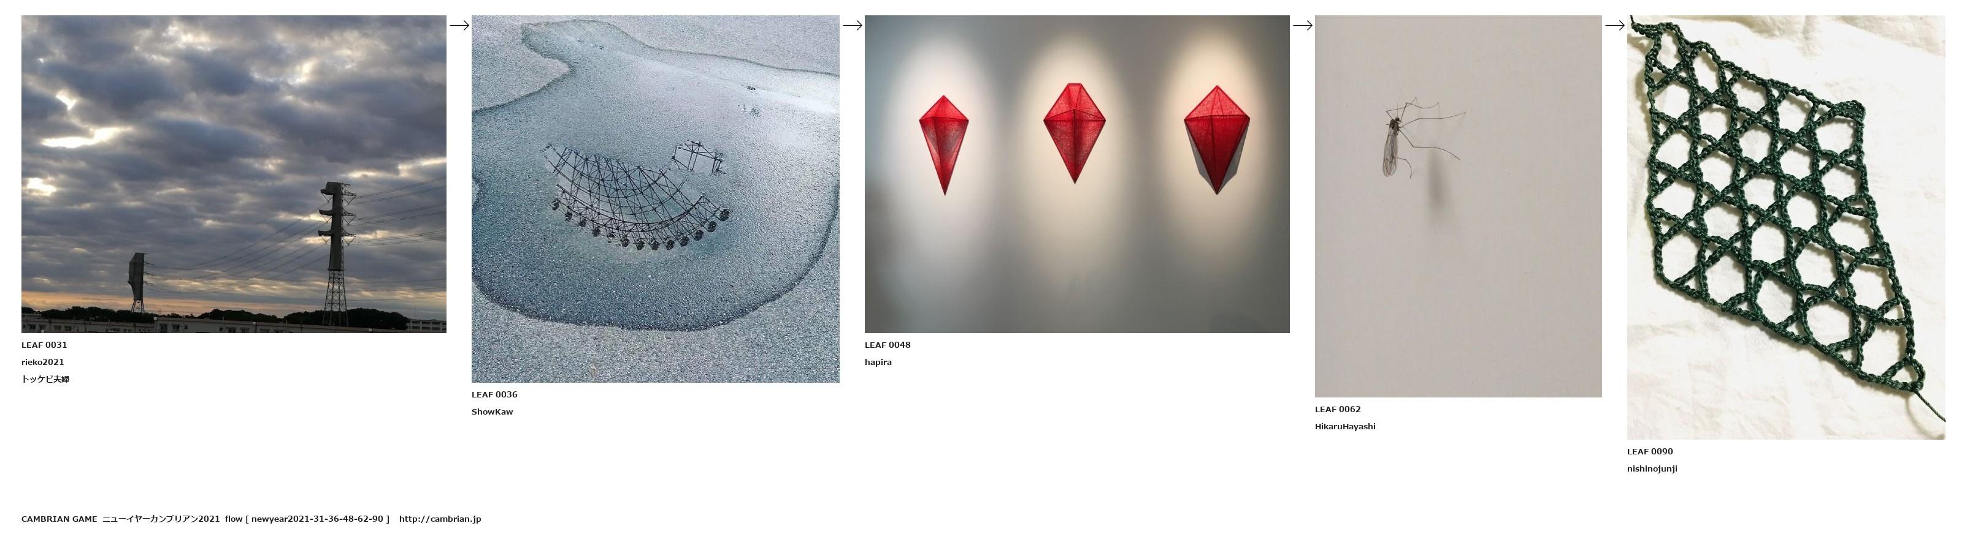Click the LEAF 0036 label
Screen dimensions: 1967x534
(495, 394)
